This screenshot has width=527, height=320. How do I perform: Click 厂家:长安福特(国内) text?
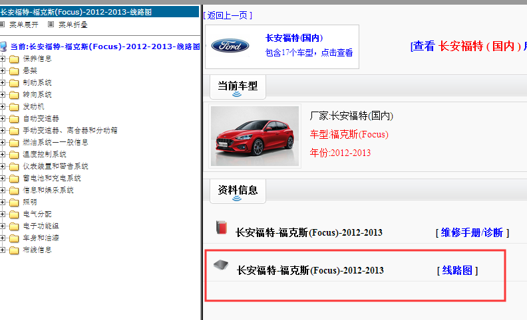point(351,116)
